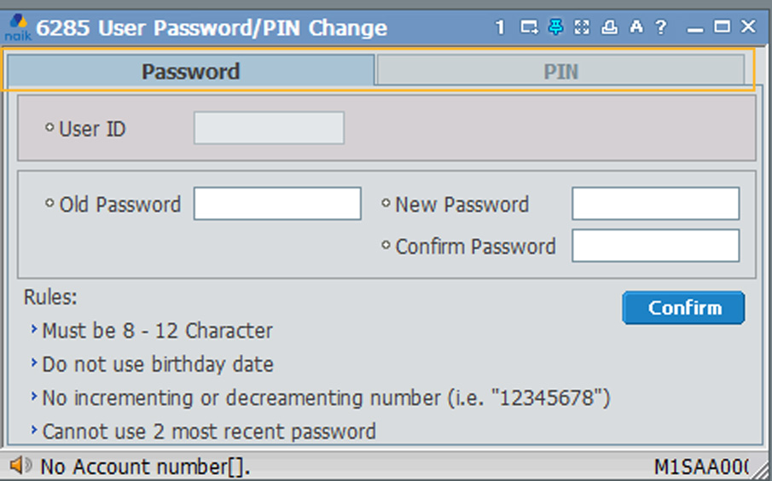Image resolution: width=772 pixels, height=481 pixels.
Task: Click the fit-to-screen arrows icon
Action: pos(582,27)
